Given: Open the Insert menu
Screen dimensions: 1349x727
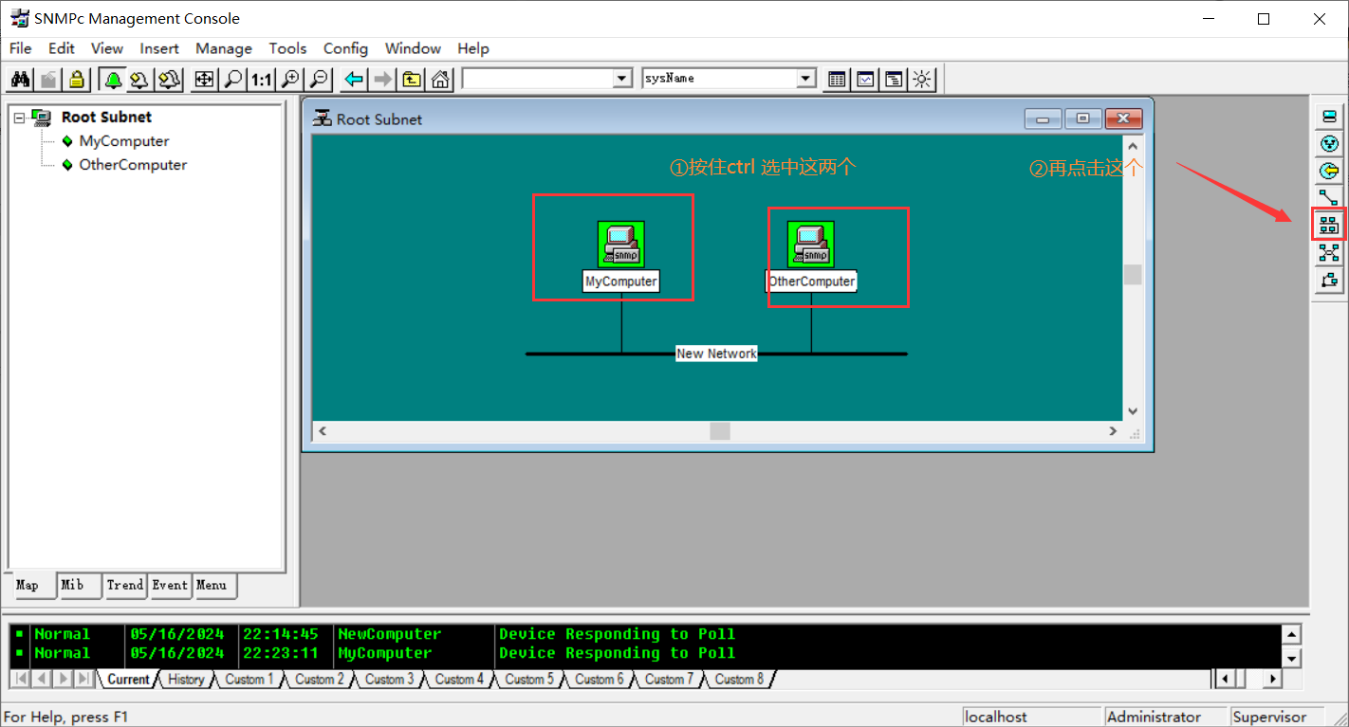Looking at the screenshot, I should pyautogui.click(x=159, y=48).
